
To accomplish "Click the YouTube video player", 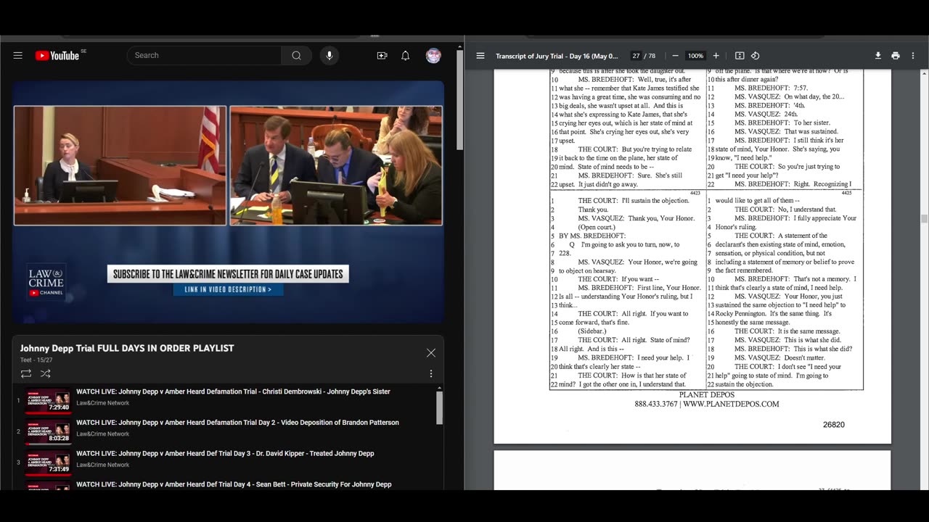I will [x=228, y=202].
